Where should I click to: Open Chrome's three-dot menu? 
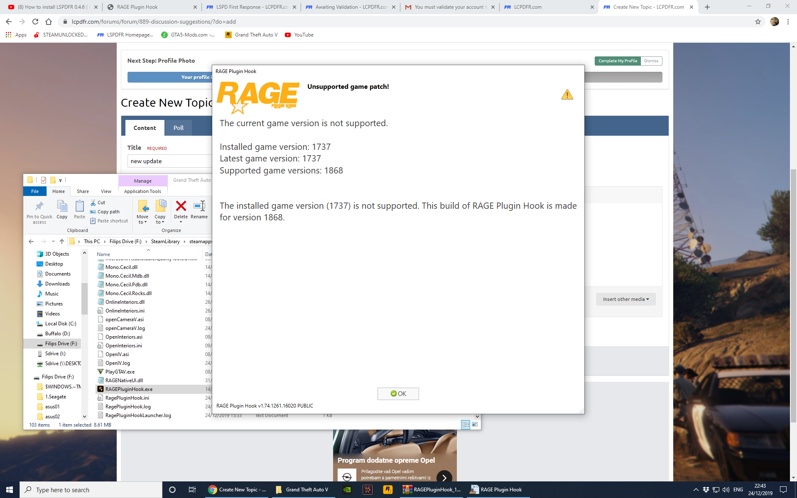788,22
